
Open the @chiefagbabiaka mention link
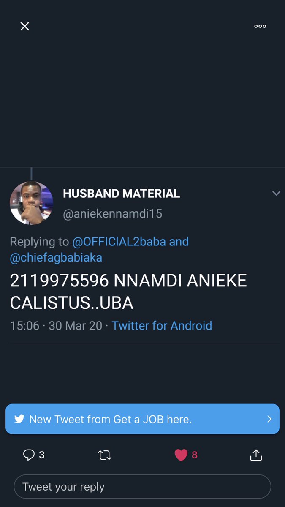(x=56, y=257)
